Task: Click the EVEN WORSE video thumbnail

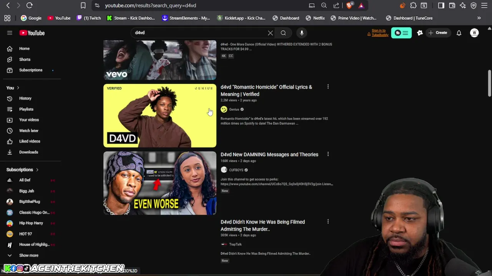Action: (160, 183)
